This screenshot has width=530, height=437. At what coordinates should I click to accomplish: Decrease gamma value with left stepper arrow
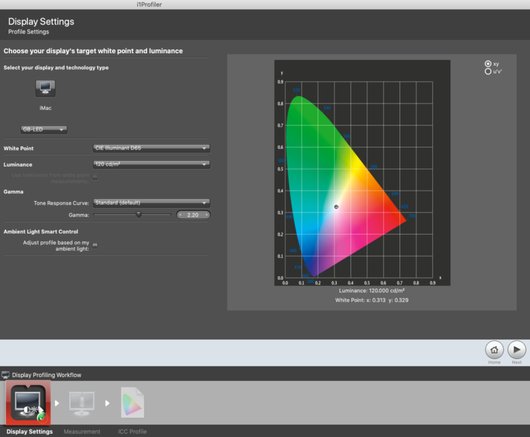pyautogui.click(x=180, y=215)
